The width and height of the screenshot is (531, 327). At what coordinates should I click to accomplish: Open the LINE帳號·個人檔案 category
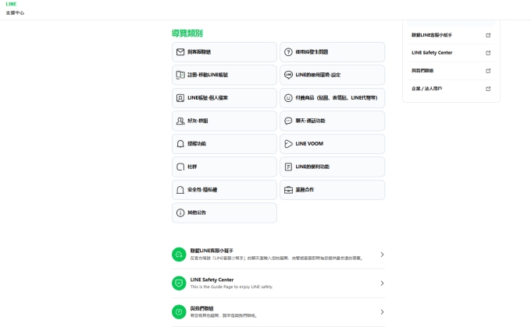[x=224, y=98]
